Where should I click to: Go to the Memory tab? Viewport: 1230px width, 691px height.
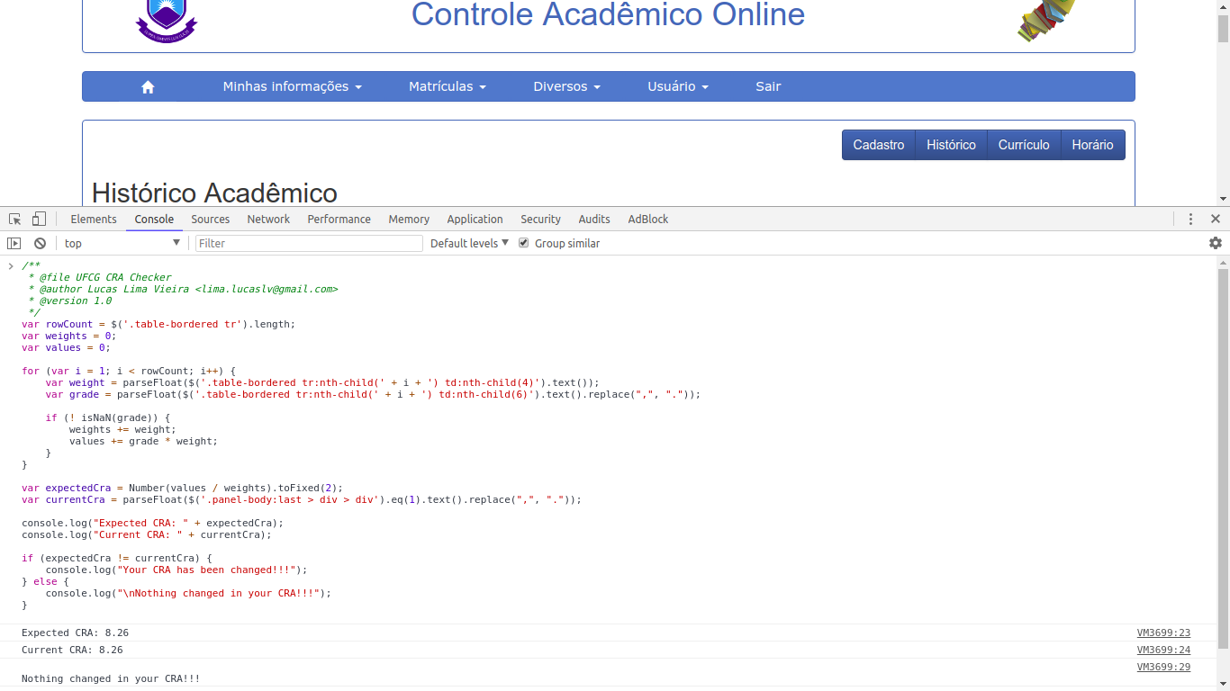click(x=409, y=219)
